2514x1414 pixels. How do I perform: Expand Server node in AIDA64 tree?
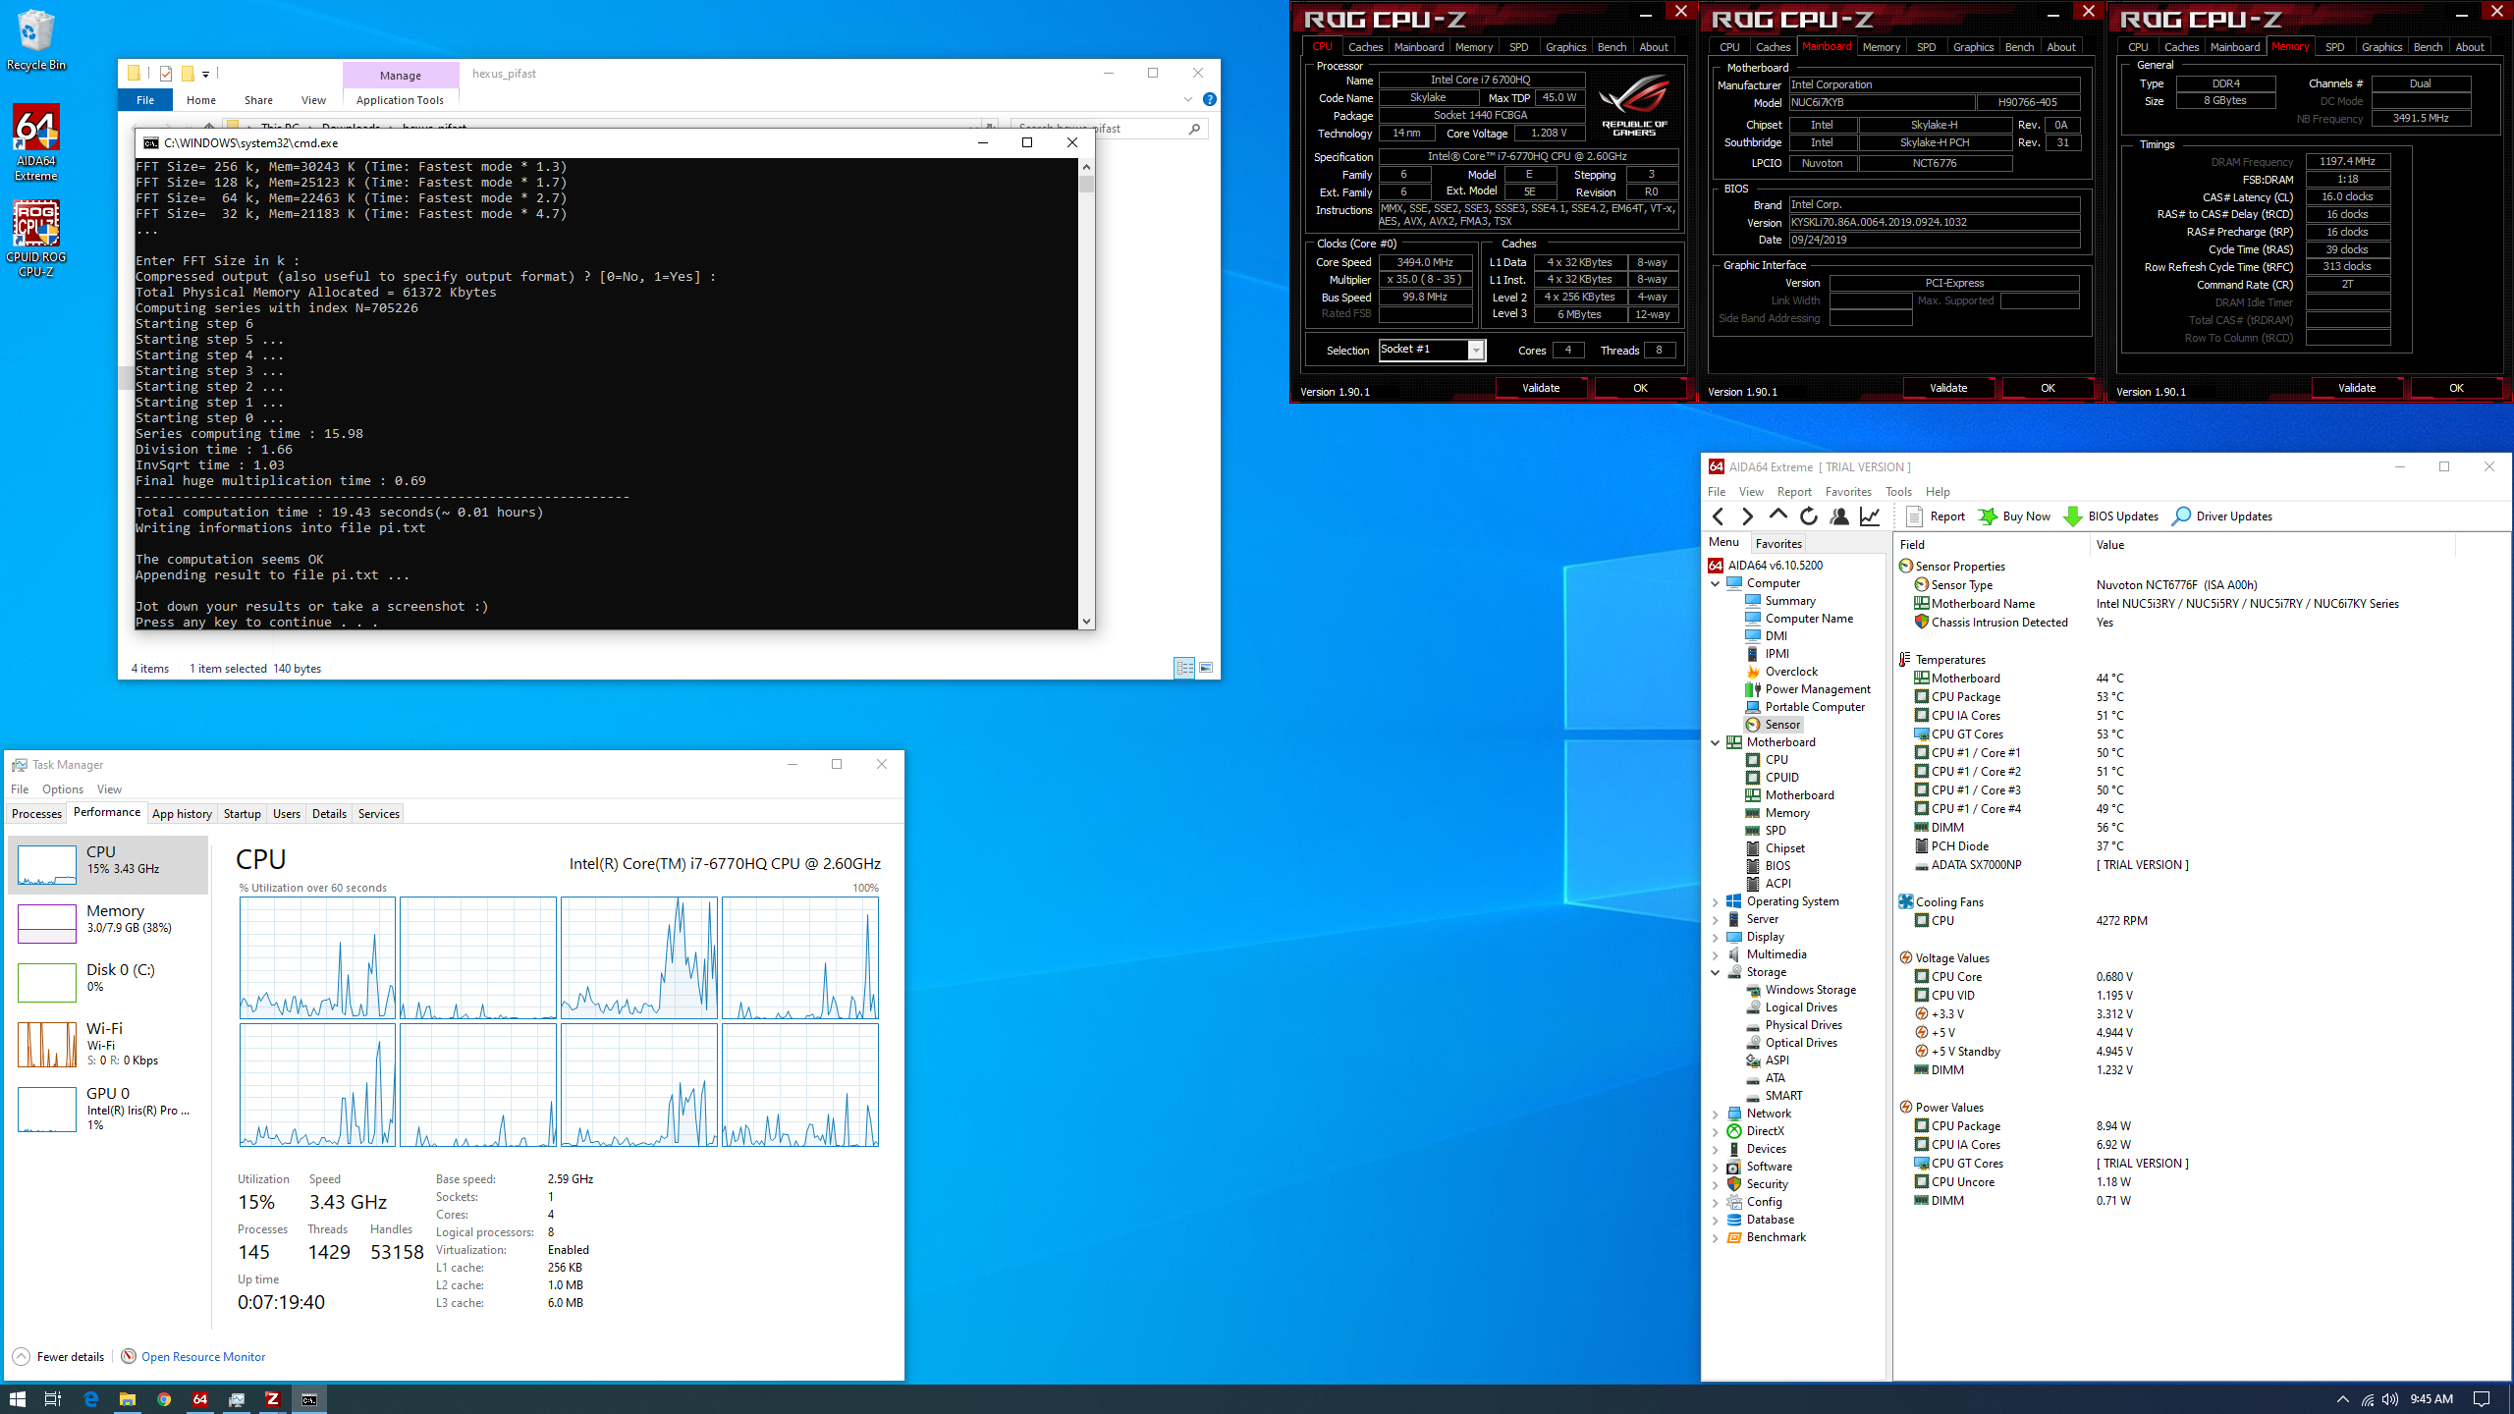(x=1716, y=919)
